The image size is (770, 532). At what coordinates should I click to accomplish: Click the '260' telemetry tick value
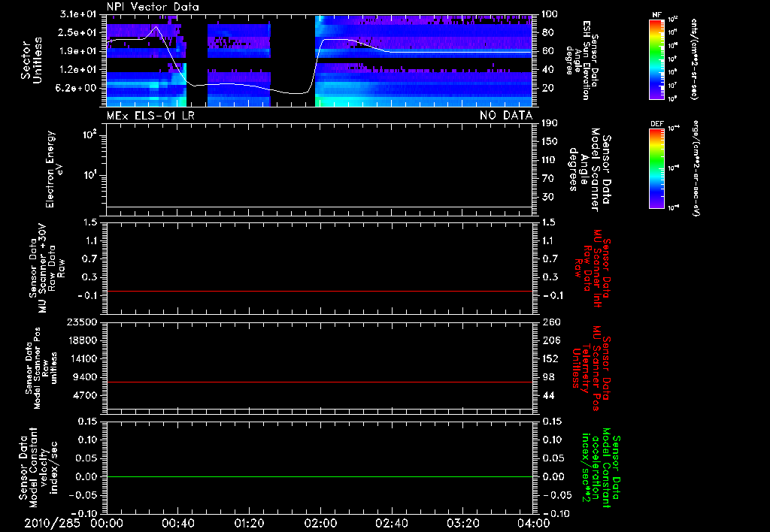[550, 322]
